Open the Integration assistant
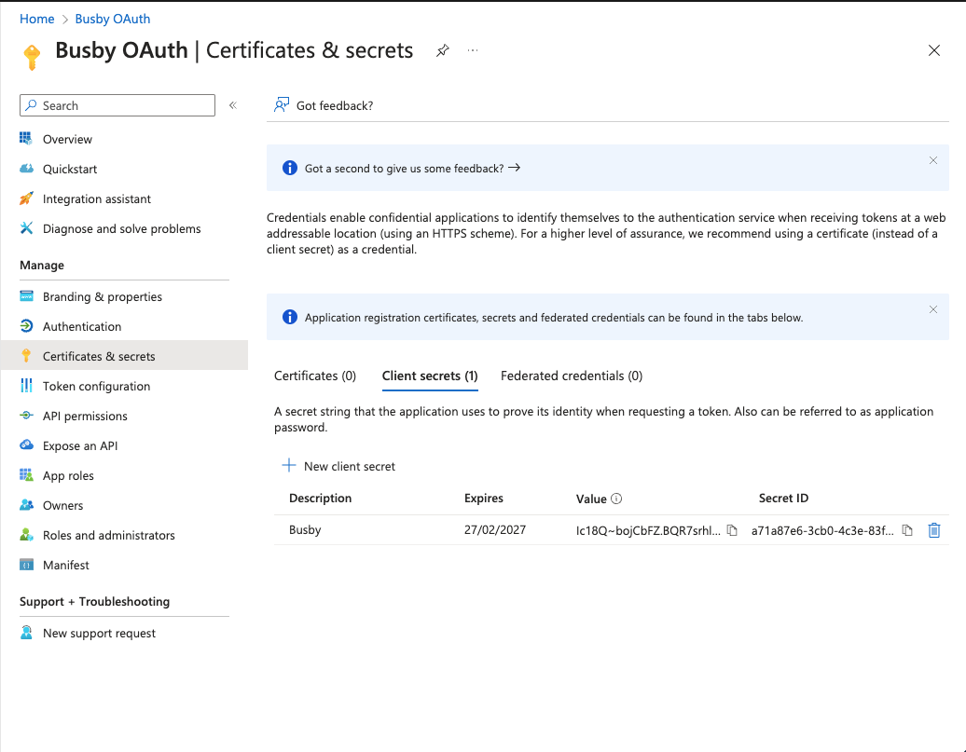Screen dimensions: 966x752 97,198
